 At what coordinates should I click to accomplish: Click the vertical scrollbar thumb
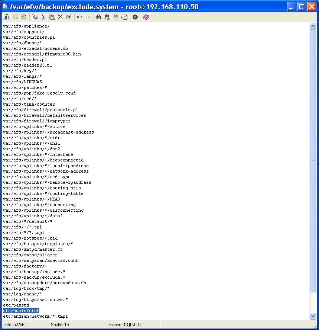point(313,161)
